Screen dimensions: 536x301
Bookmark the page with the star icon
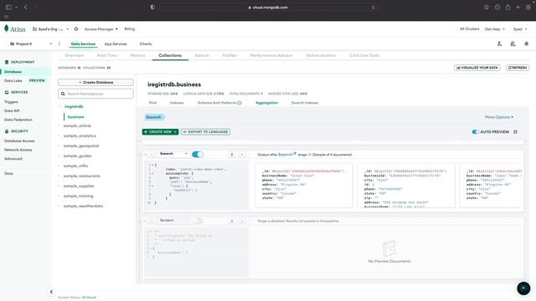(487, 8)
